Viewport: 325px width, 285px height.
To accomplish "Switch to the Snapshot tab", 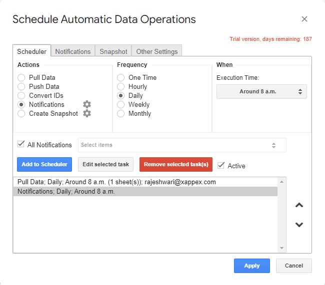I will click(113, 51).
